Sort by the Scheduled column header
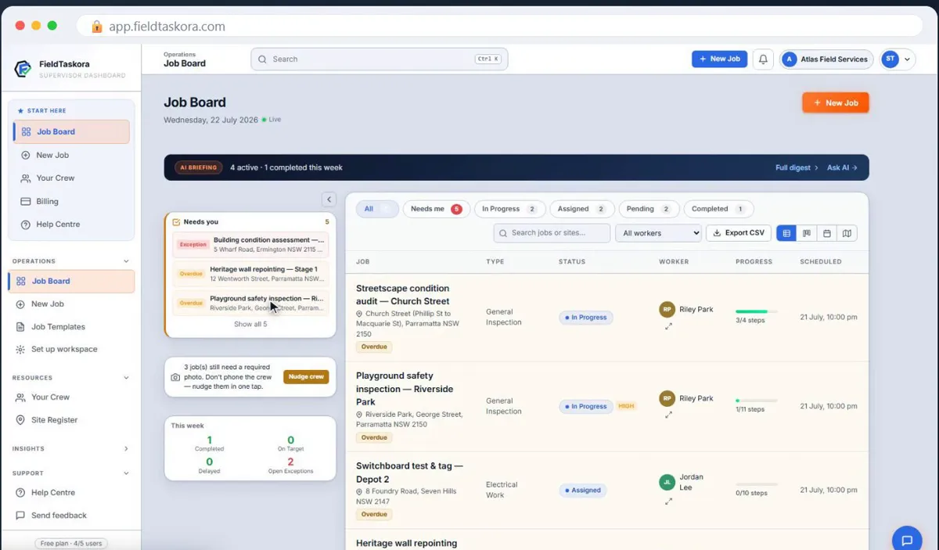939x550 pixels. point(821,262)
